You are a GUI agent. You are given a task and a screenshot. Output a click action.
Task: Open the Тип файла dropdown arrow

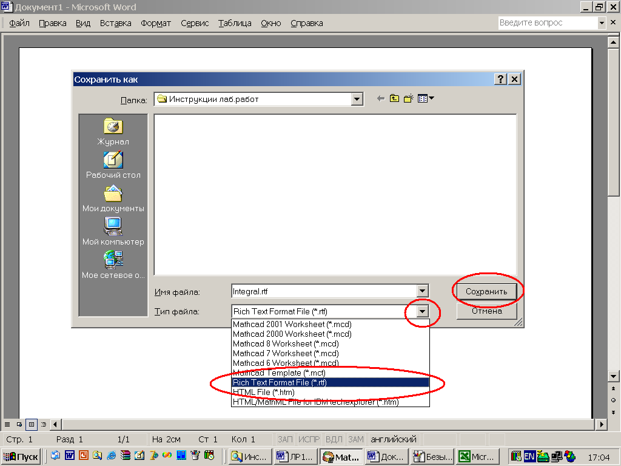[423, 311]
